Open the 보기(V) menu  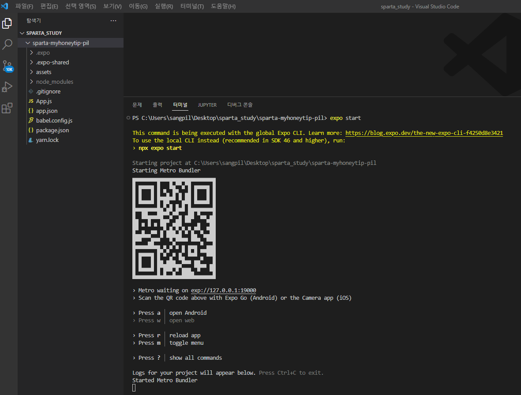point(112,6)
